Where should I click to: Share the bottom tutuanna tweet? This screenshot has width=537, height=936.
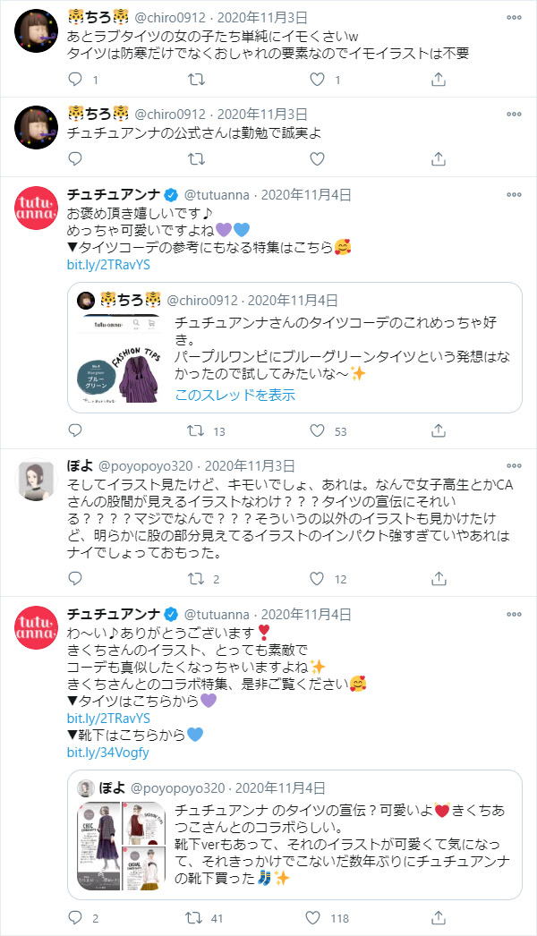[439, 917]
